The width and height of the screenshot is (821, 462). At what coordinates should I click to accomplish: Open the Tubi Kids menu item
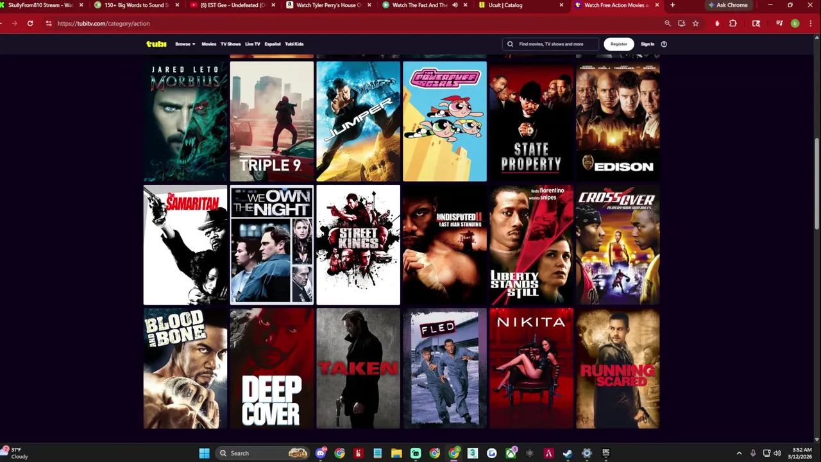point(294,44)
